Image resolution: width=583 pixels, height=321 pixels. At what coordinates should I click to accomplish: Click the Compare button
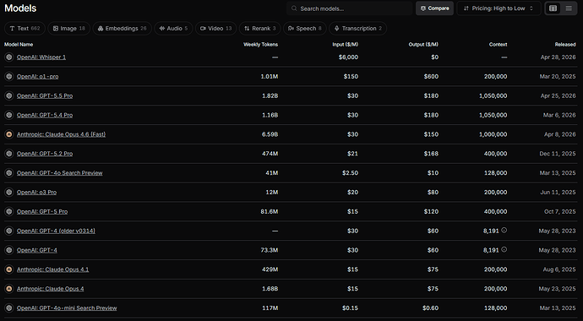coord(434,8)
